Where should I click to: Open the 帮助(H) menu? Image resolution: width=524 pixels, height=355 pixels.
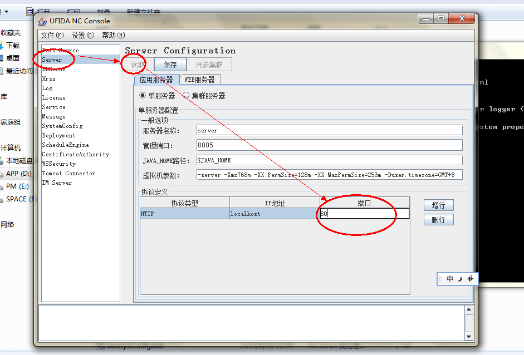click(113, 35)
